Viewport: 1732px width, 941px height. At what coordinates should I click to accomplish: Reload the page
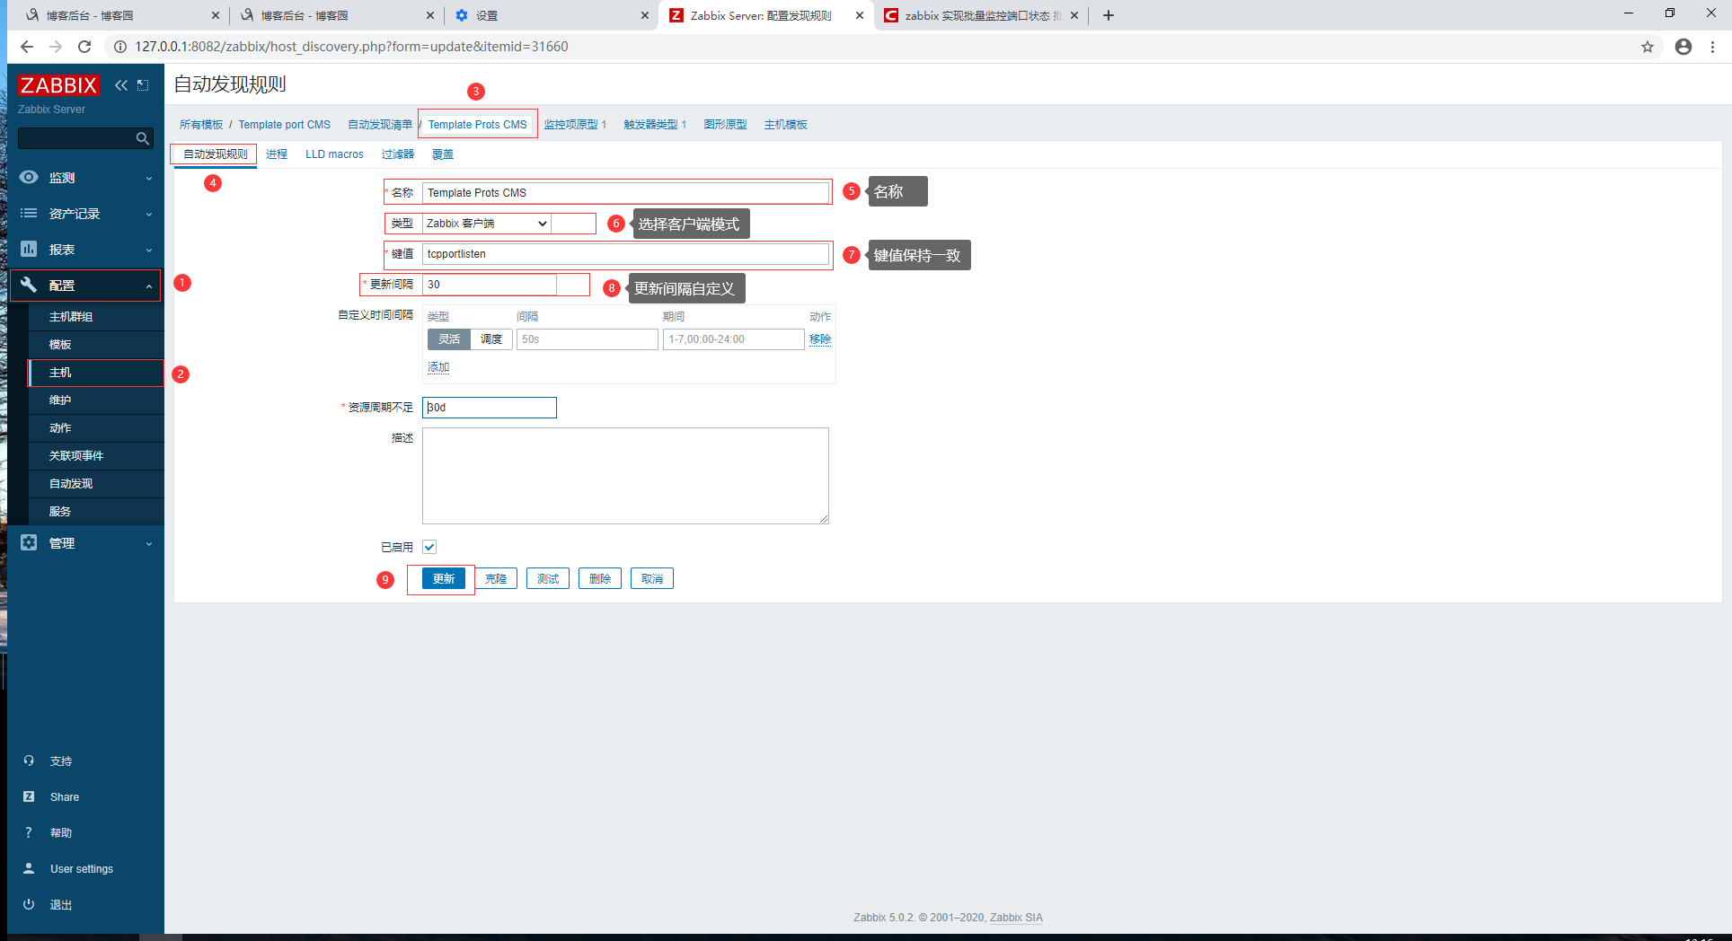tap(84, 47)
